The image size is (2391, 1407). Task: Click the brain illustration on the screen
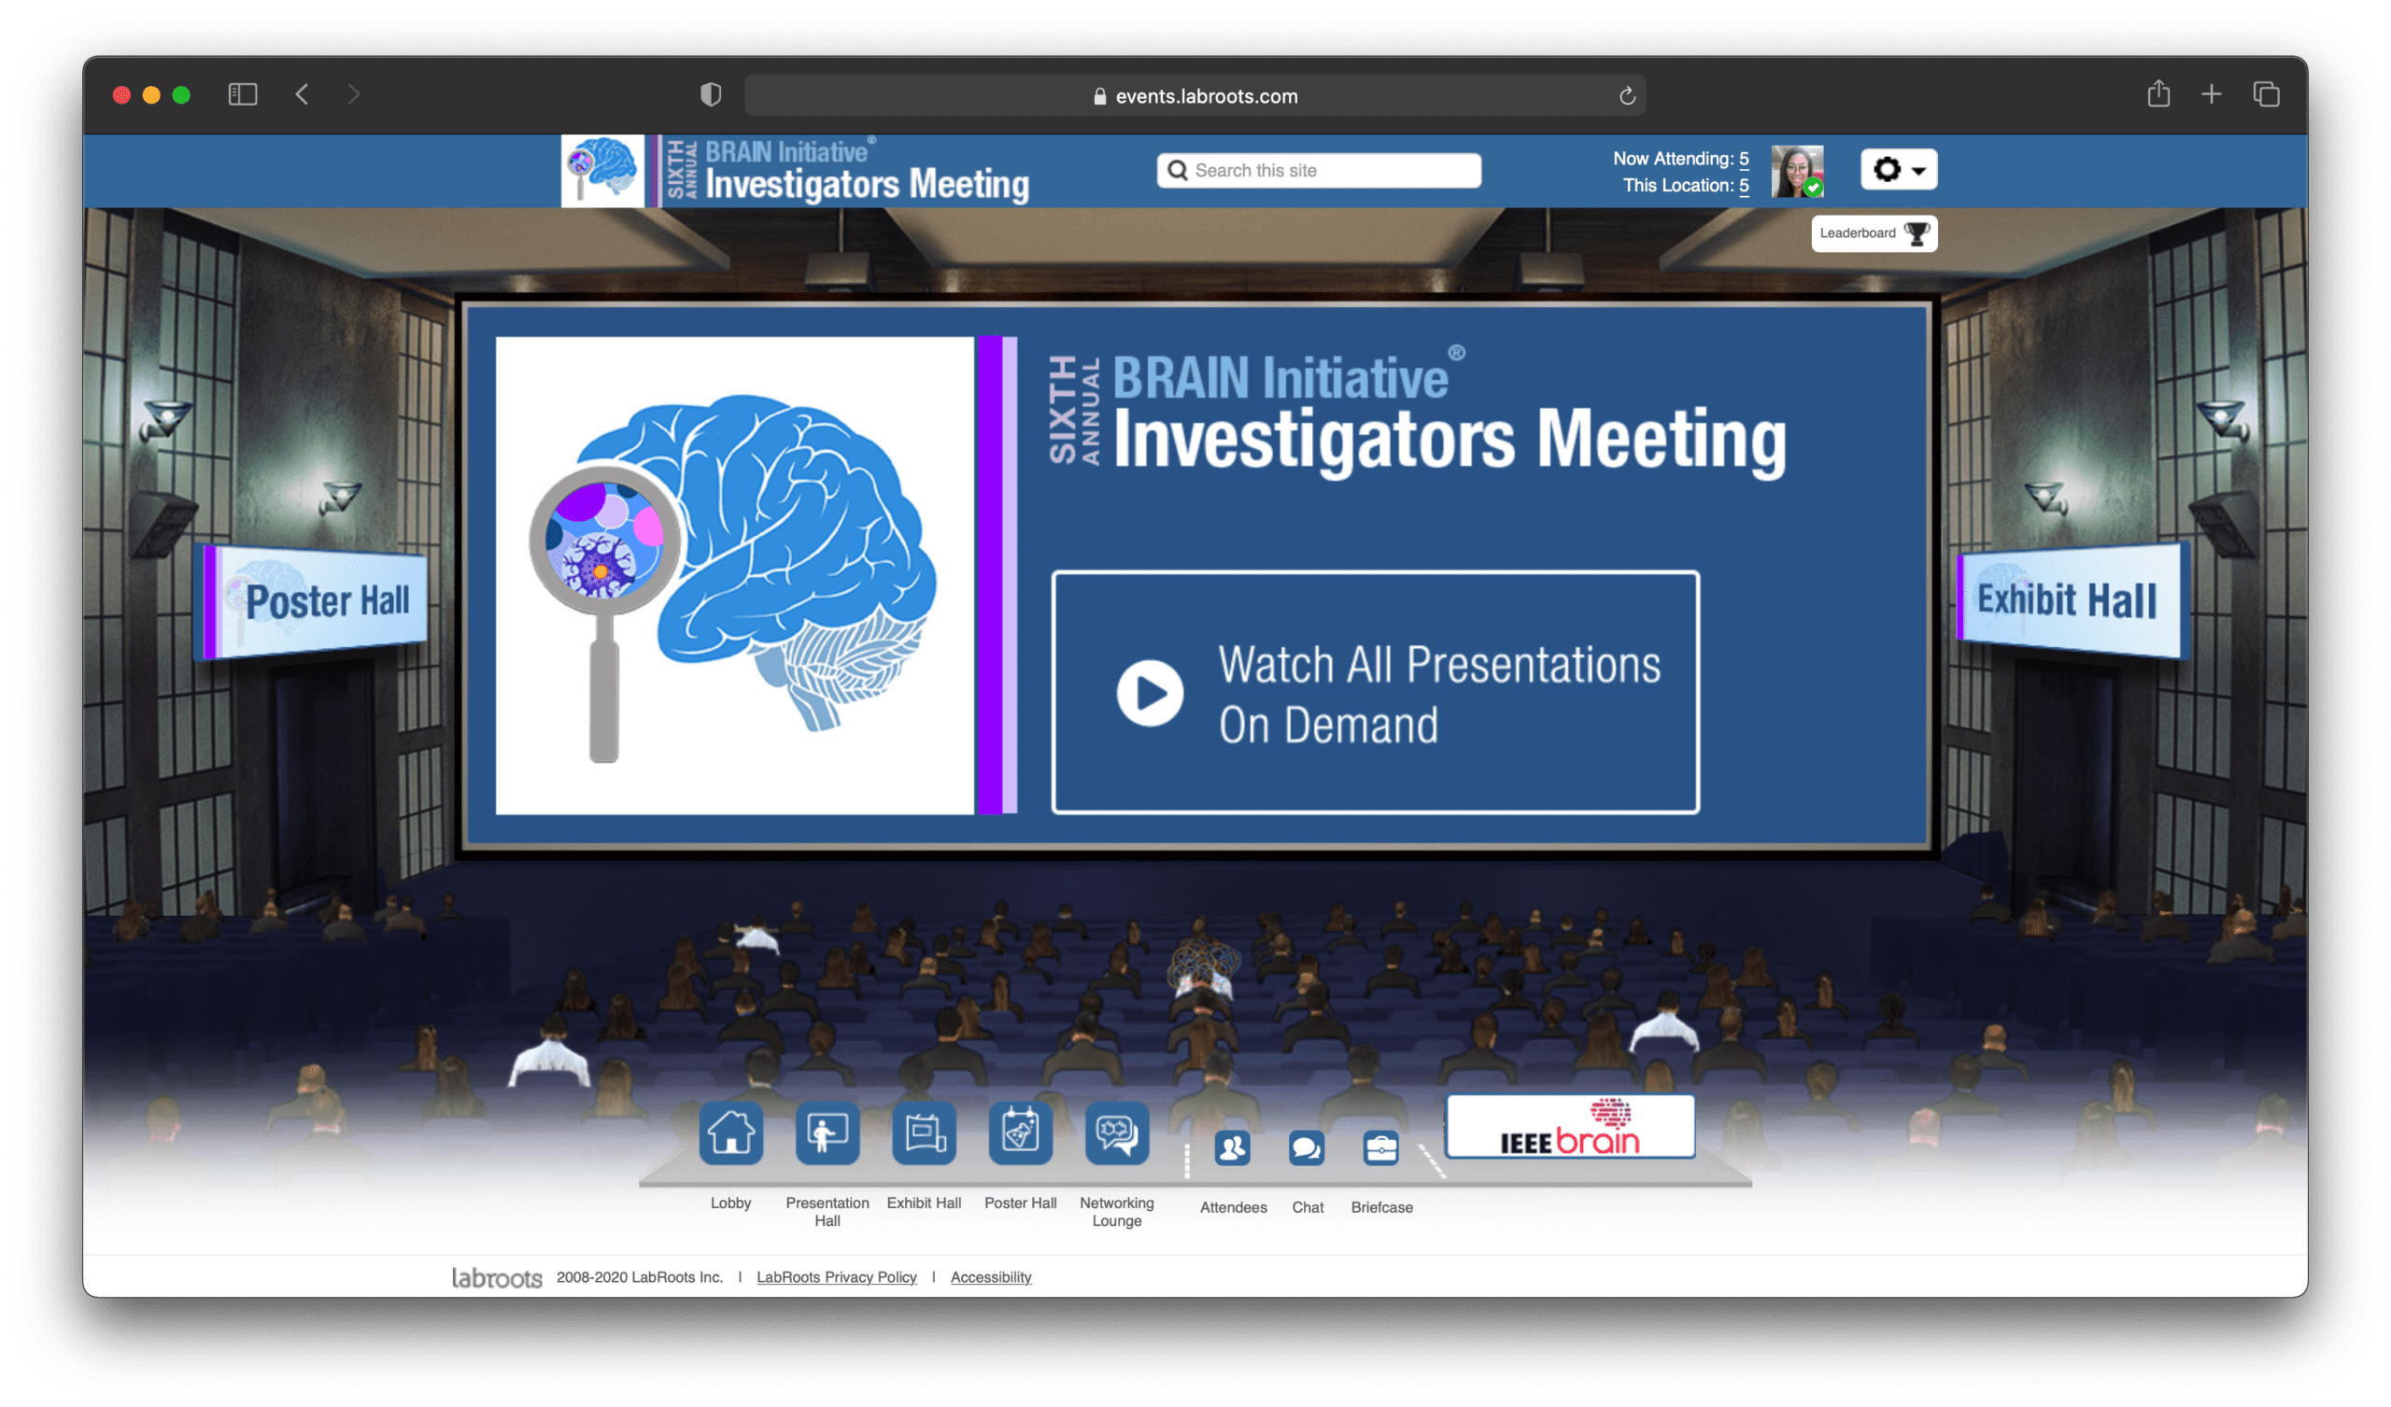tap(735, 575)
